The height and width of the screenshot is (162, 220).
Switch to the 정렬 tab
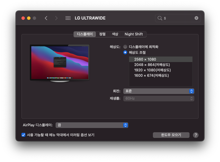click(x=102, y=34)
